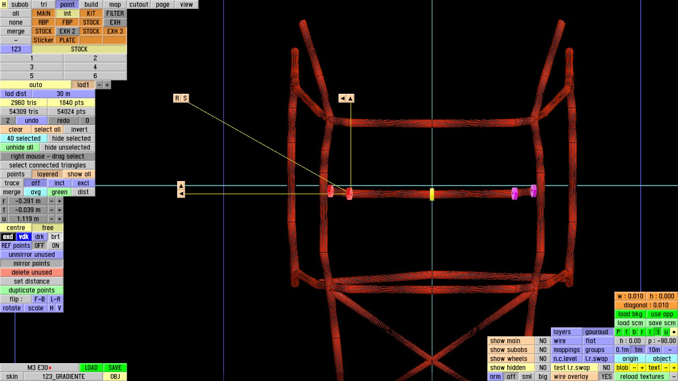Click the minus button beside 10m grid
678x381 pixels.
pos(670,350)
